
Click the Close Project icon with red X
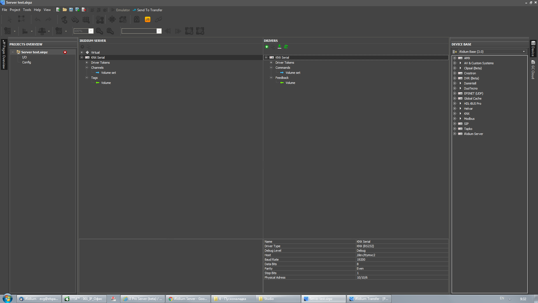[x=84, y=10]
